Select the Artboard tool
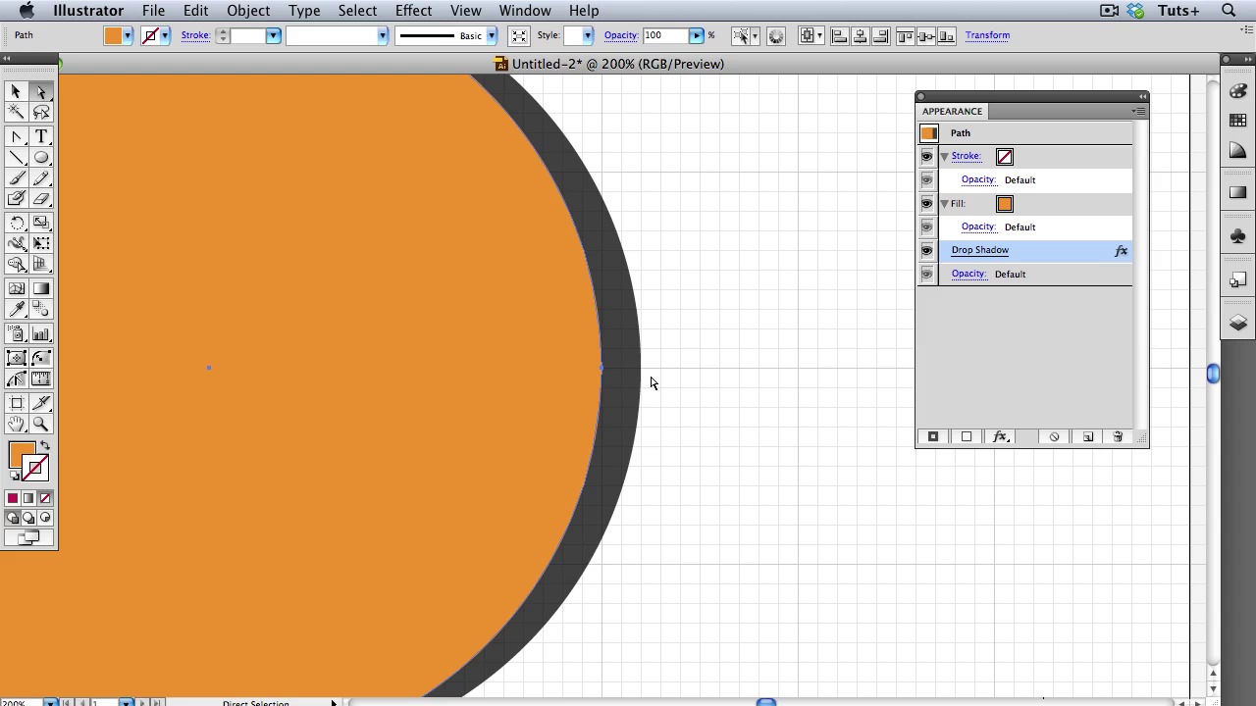1256x706 pixels. click(x=16, y=403)
